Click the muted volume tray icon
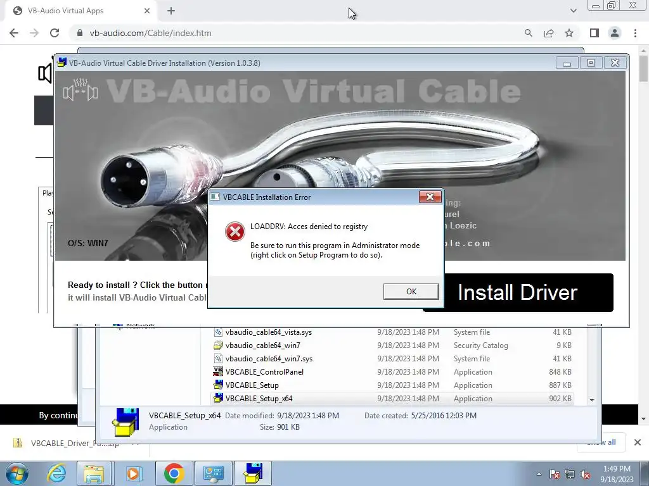The height and width of the screenshot is (486, 649). (x=585, y=475)
